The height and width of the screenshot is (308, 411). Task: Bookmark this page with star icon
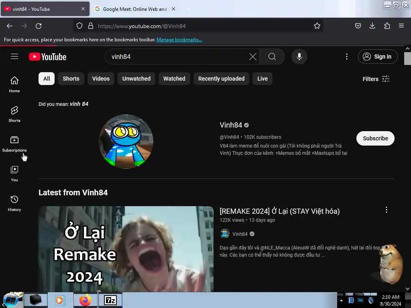(317, 26)
